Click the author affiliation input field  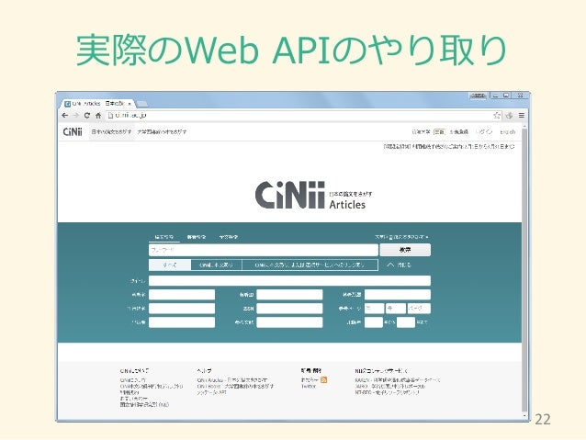[398, 295]
